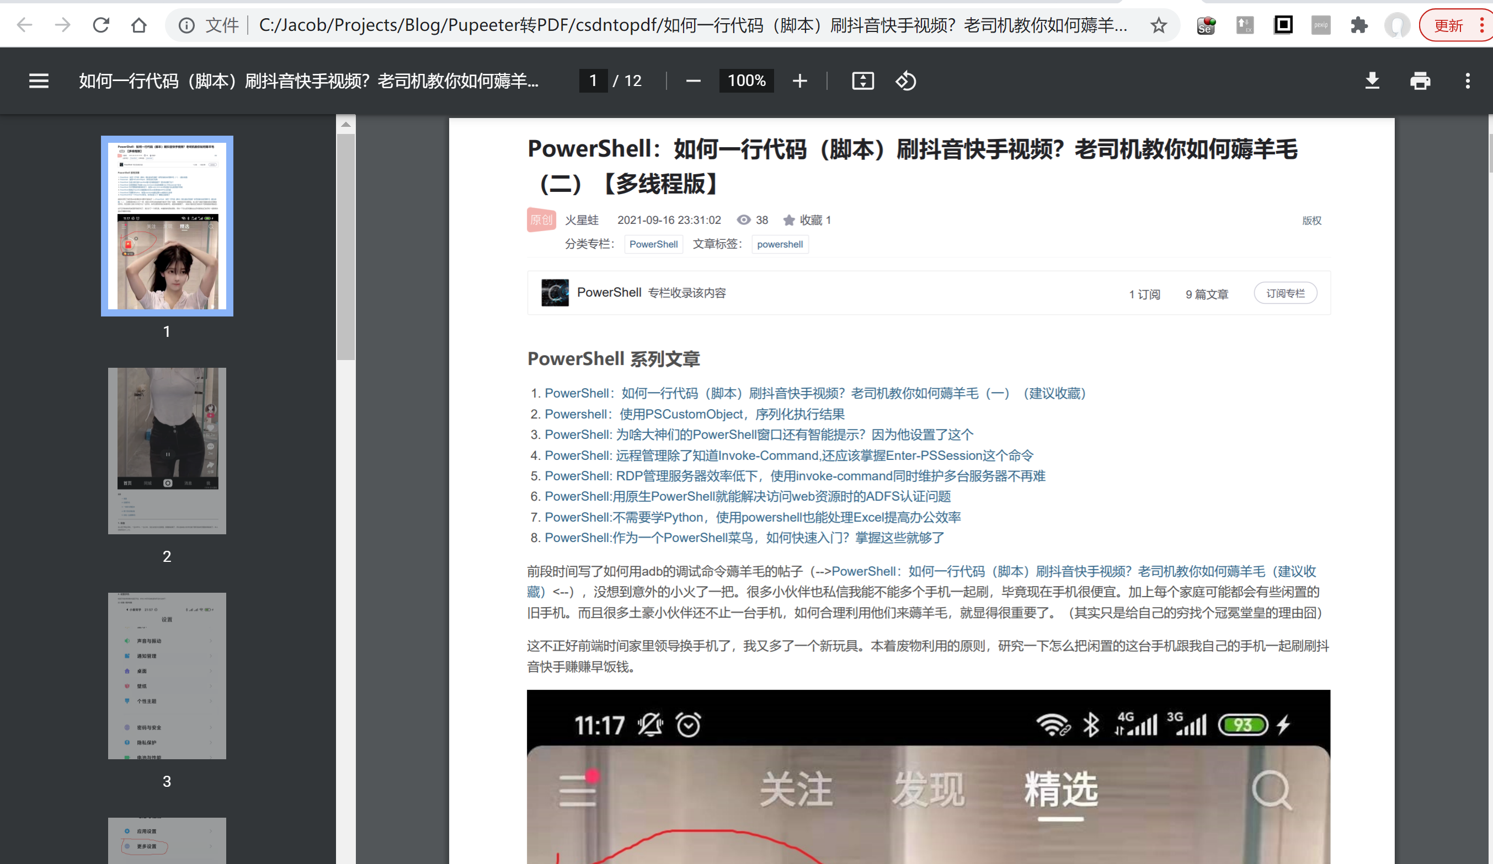Click the 原创 original badge
Screen dimensions: 1493x864
tap(541, 219)
